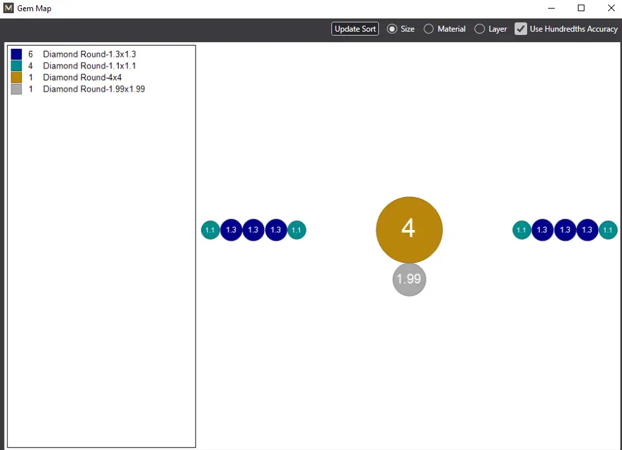Choose the Material sort option

coord(429,29)
